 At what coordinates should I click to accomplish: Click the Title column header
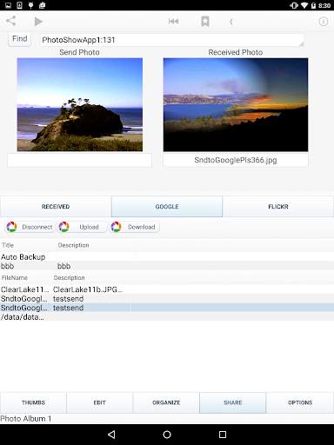coord(8,245)
